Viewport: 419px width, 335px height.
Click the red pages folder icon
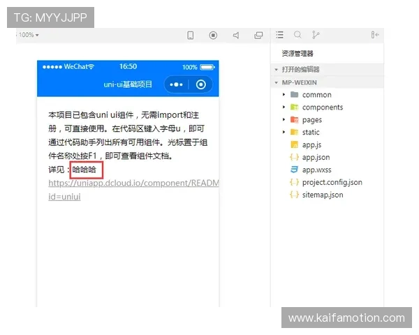(x=294, y=119)
